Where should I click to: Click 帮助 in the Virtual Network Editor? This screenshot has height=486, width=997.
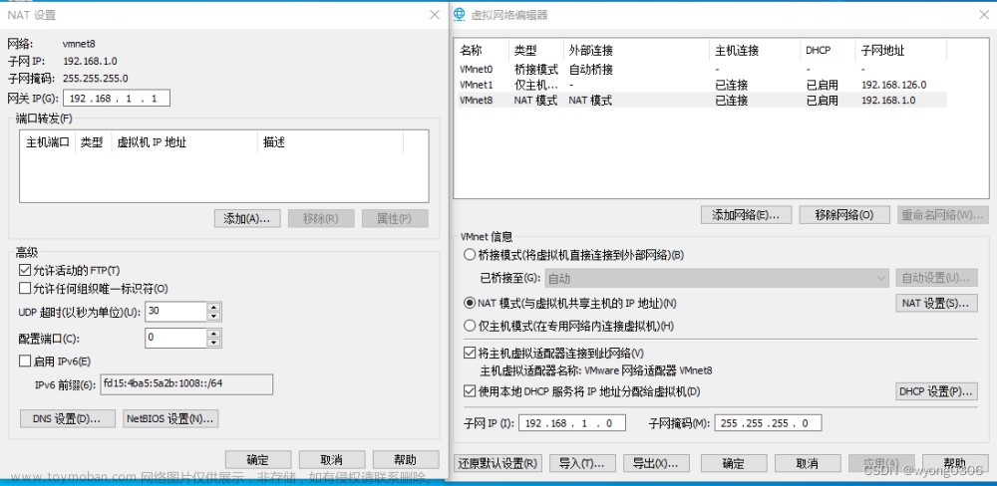pos(955,463)
